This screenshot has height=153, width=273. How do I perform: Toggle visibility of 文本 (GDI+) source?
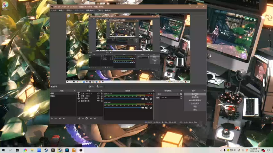[x=98, y=96]
